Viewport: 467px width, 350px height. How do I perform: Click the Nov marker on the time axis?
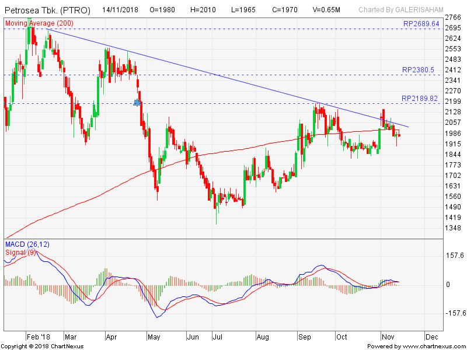[387, 337]
